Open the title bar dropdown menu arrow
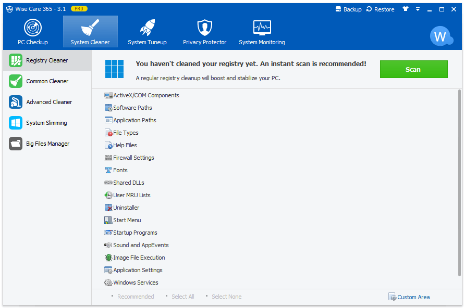 [418, 9]
